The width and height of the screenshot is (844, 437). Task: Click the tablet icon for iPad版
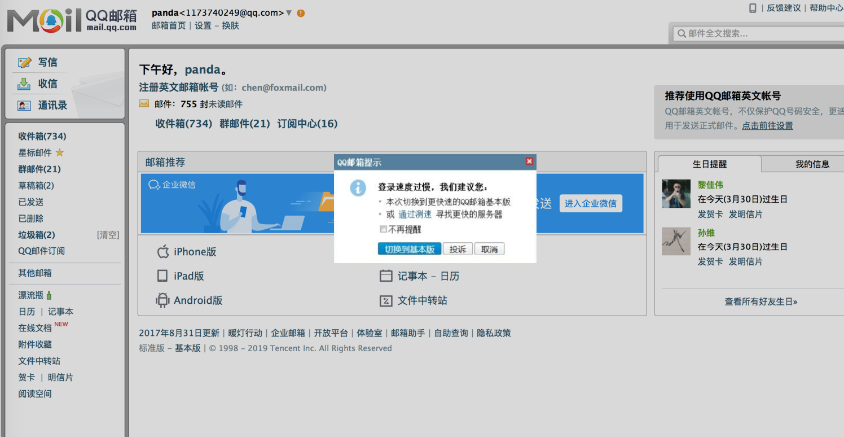pyautogui.click(x=162, y=276)
